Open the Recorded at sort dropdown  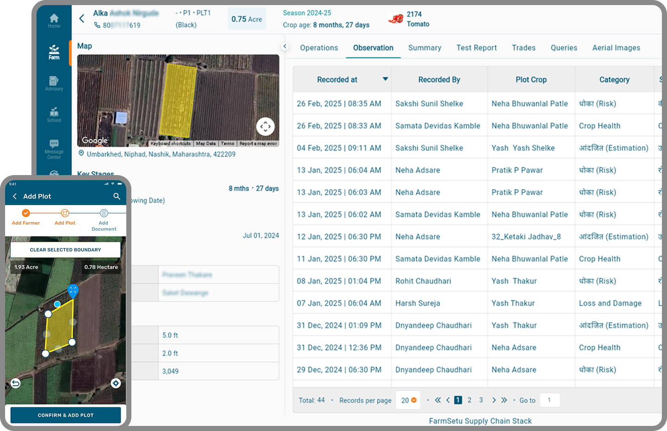pyautogui.click(x=385, y=79)
